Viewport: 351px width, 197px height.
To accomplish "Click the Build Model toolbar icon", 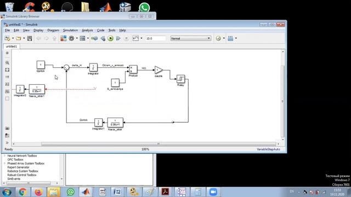I will click(x=230, y=38).
